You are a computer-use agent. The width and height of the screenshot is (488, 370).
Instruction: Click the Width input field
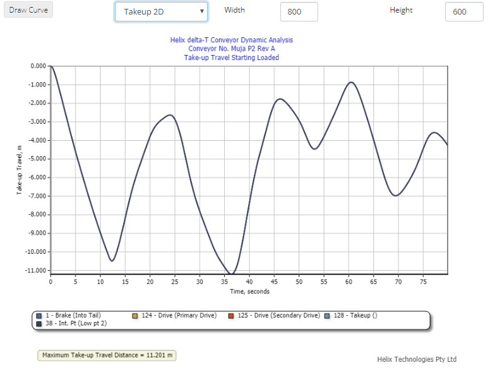pyautogui.click(x=299, y=11)
